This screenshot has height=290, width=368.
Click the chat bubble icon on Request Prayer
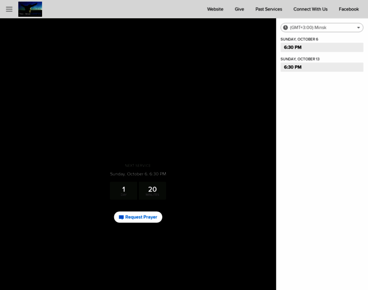coord(121,217)
